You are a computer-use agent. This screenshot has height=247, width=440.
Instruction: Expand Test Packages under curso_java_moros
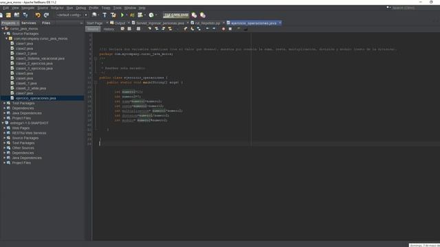(5, 104)
